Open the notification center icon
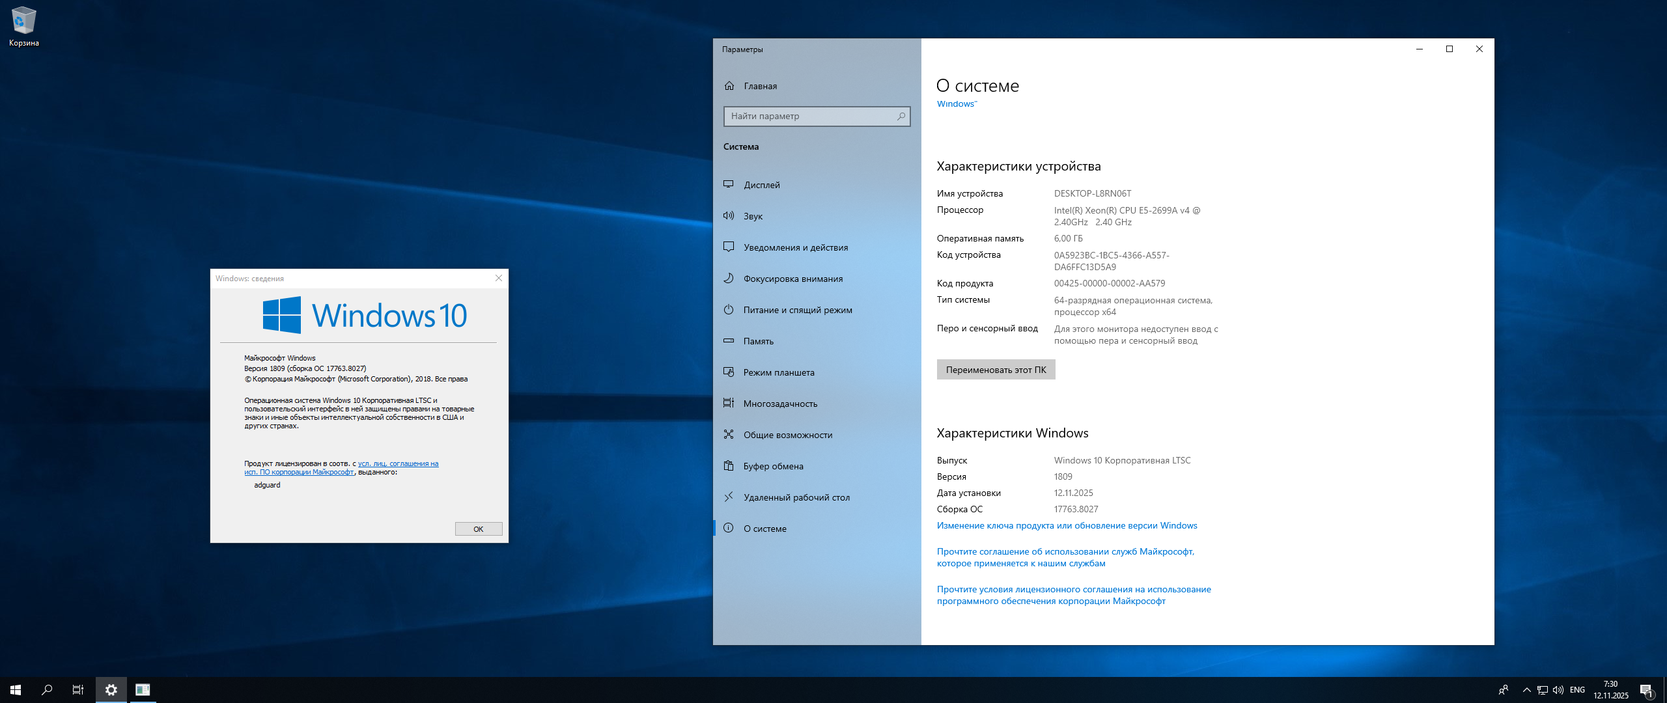The width and height of the screenshot is (1667, 703). (x=1646, y=689)
